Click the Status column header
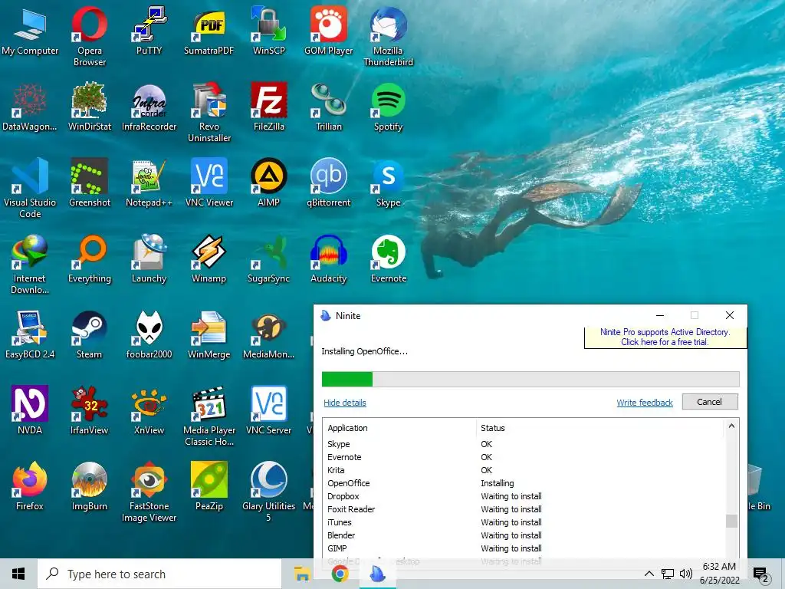Viewport: 785px width, 589px height. pos(599,428)
